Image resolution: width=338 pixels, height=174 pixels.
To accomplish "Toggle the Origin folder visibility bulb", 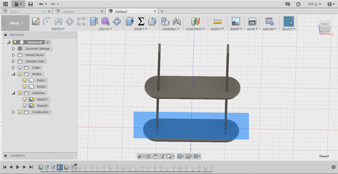I will (x=19, y=68).
